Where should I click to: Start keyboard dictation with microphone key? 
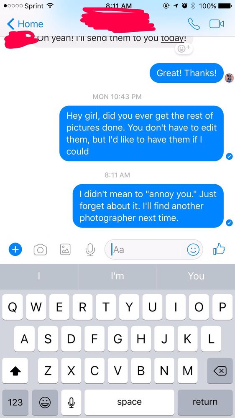pyautogui.click(x=71, y=402)
